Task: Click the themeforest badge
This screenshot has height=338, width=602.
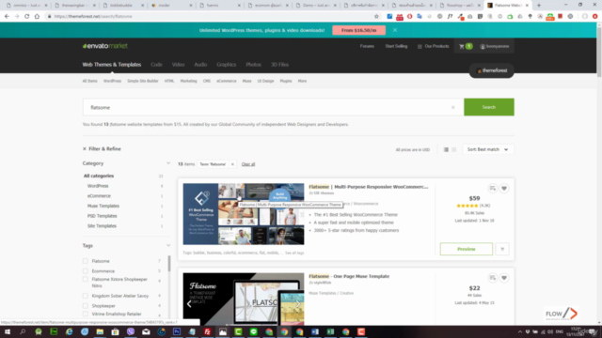Action: click(x=492, y=71)
